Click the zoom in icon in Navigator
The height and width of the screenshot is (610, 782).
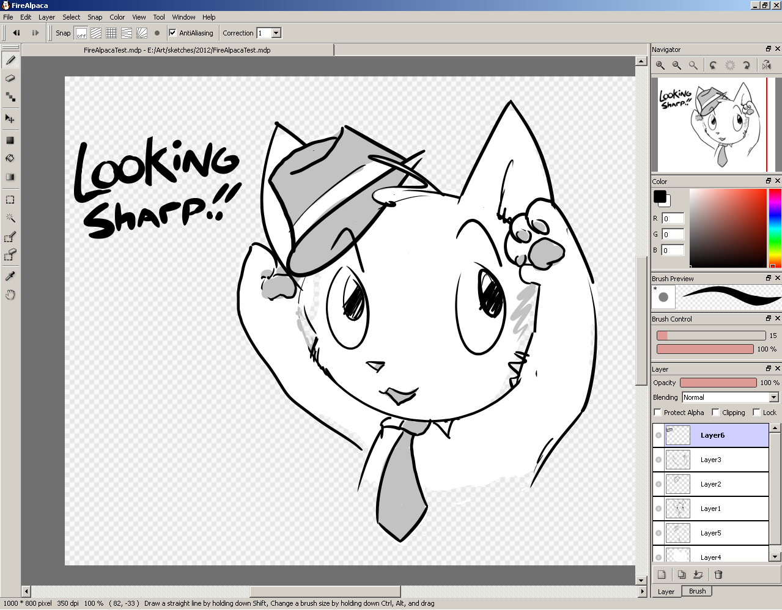[660, 65]
